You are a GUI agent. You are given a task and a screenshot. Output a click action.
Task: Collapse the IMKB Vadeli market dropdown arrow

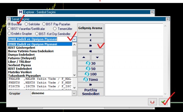[x=74, y=39]
